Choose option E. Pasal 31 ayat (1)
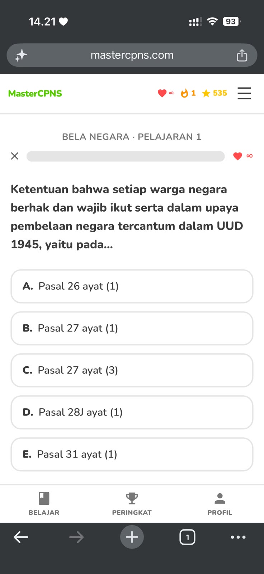The image size is (264, 574). 132,454
